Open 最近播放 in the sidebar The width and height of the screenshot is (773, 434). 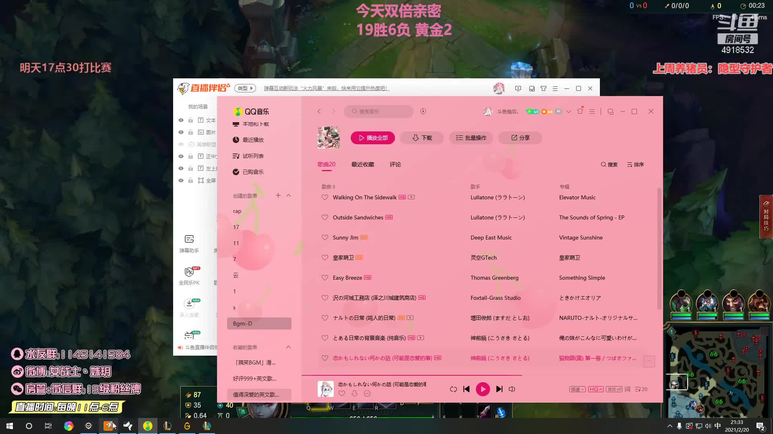pyautogui.click(x=248, y=140)
